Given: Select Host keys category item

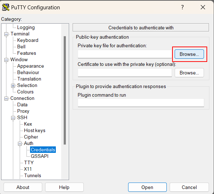Looking at the screenshot, I should (34, 130).
